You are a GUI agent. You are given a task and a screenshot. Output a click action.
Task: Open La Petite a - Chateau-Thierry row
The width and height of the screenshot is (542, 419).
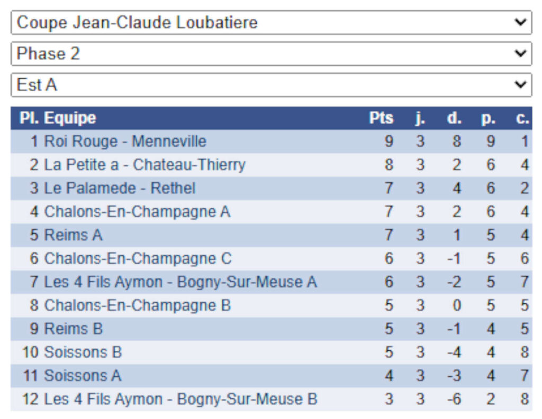coord(144,165)
